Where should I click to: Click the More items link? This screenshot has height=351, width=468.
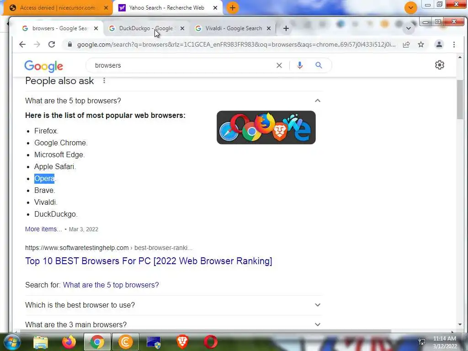[x=43, y=229]
